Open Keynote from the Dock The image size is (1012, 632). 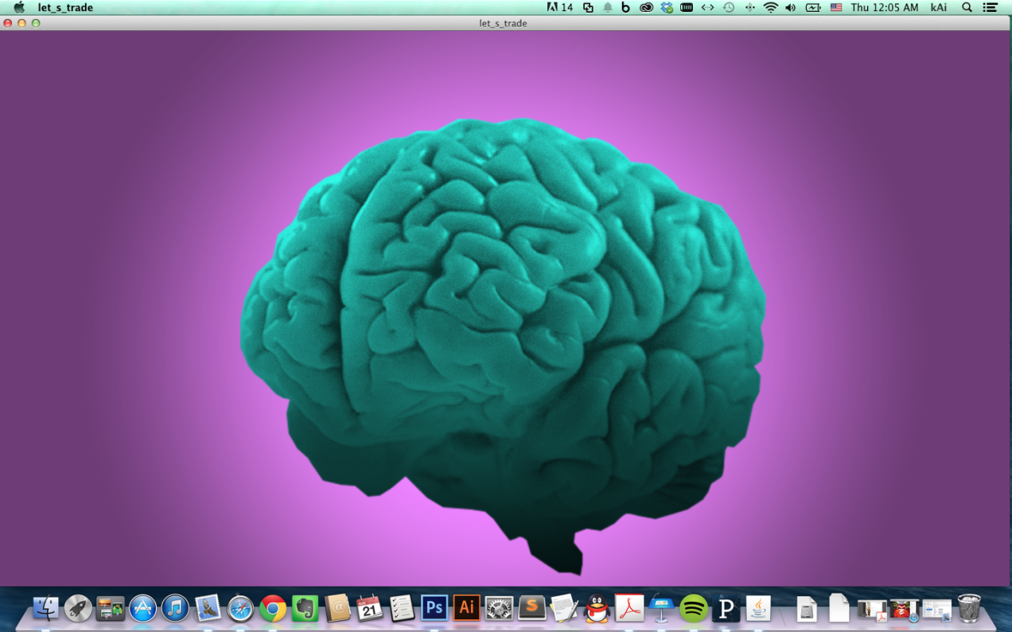point(661,609)
